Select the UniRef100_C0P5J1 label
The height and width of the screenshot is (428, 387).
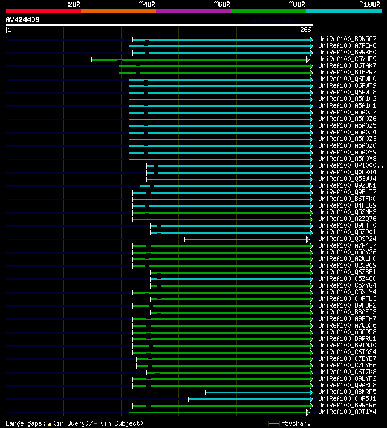347,398
